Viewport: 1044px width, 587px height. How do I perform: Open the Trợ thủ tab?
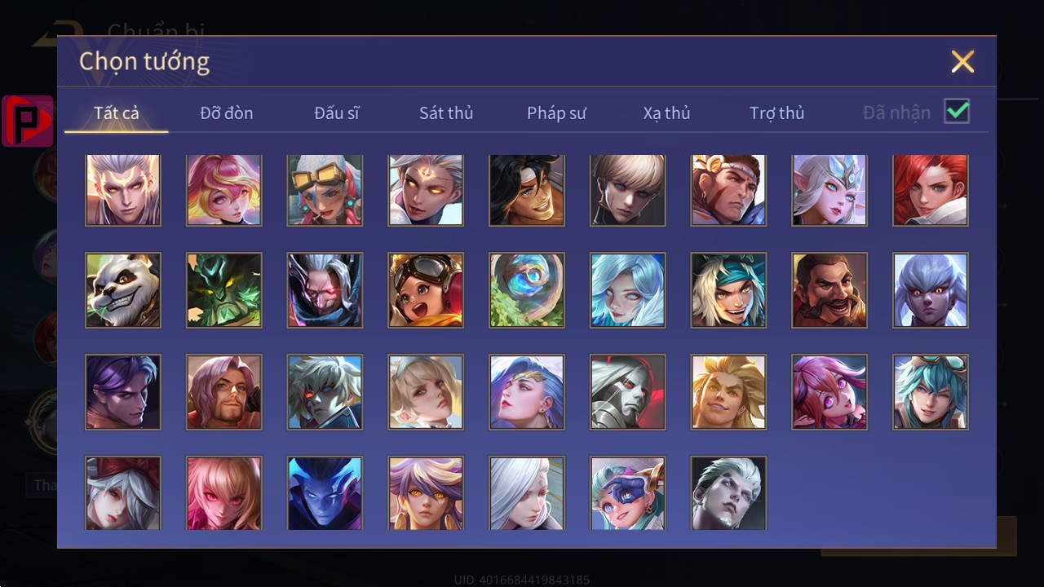(x=776, y=113)
